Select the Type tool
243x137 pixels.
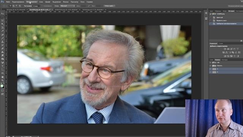3,66
